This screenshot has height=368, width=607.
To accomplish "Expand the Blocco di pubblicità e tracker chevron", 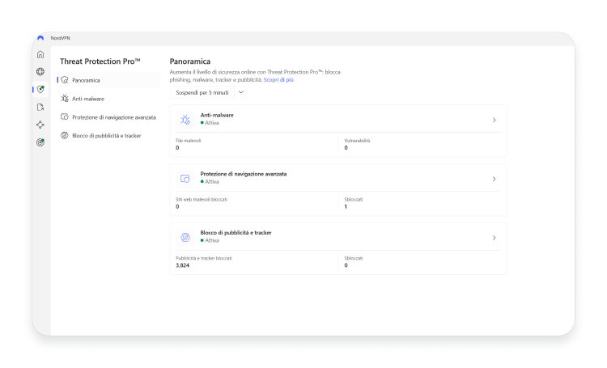I will click(494, 238).
